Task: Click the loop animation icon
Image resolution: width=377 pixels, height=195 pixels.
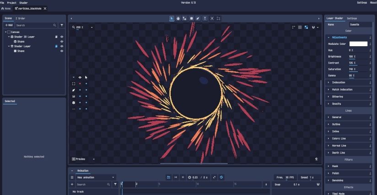Action: [x=221, y=177]
